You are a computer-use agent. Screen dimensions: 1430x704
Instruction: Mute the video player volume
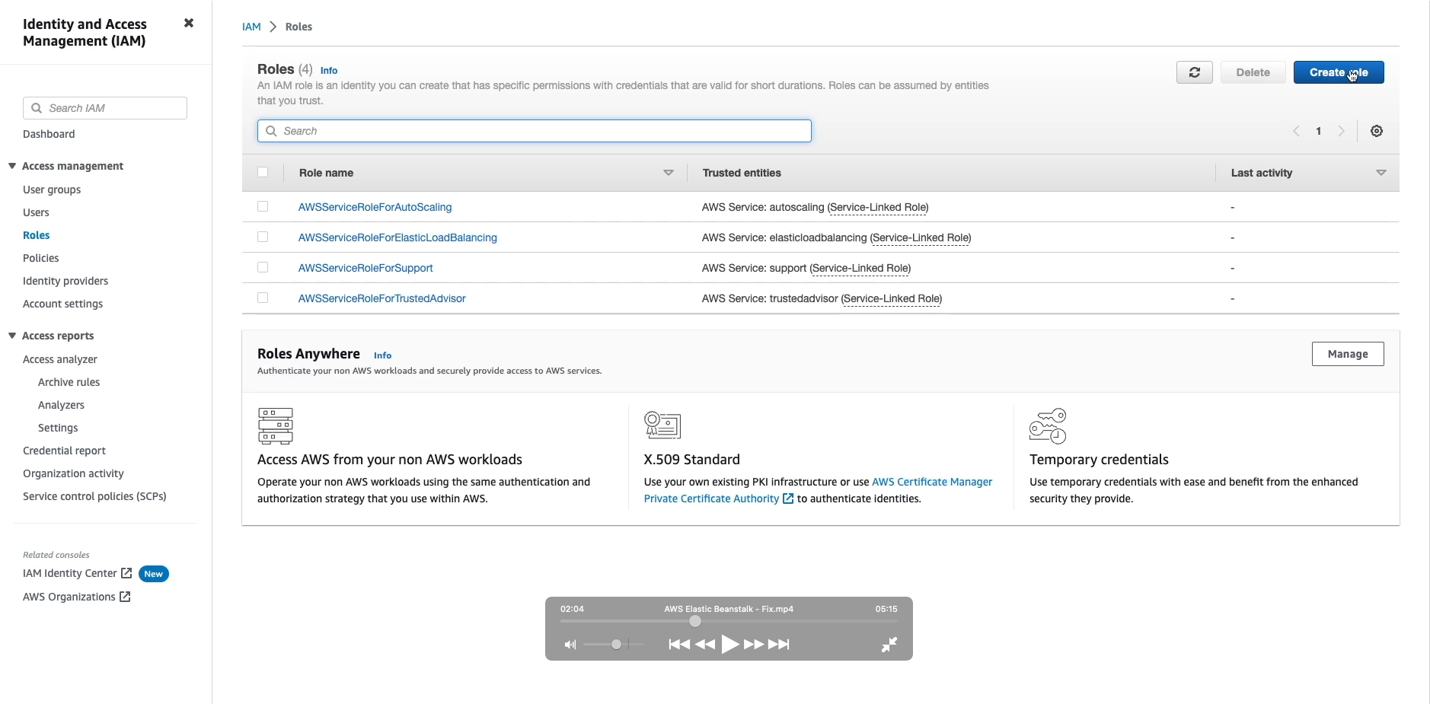pyautogui.click(x=571, y=644)
